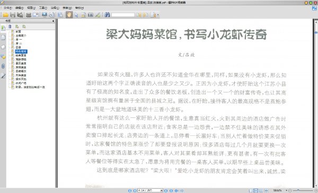Screen dimensions: 318x193
Task: Click the layout icon left of Hand tool
Action: 60,15
